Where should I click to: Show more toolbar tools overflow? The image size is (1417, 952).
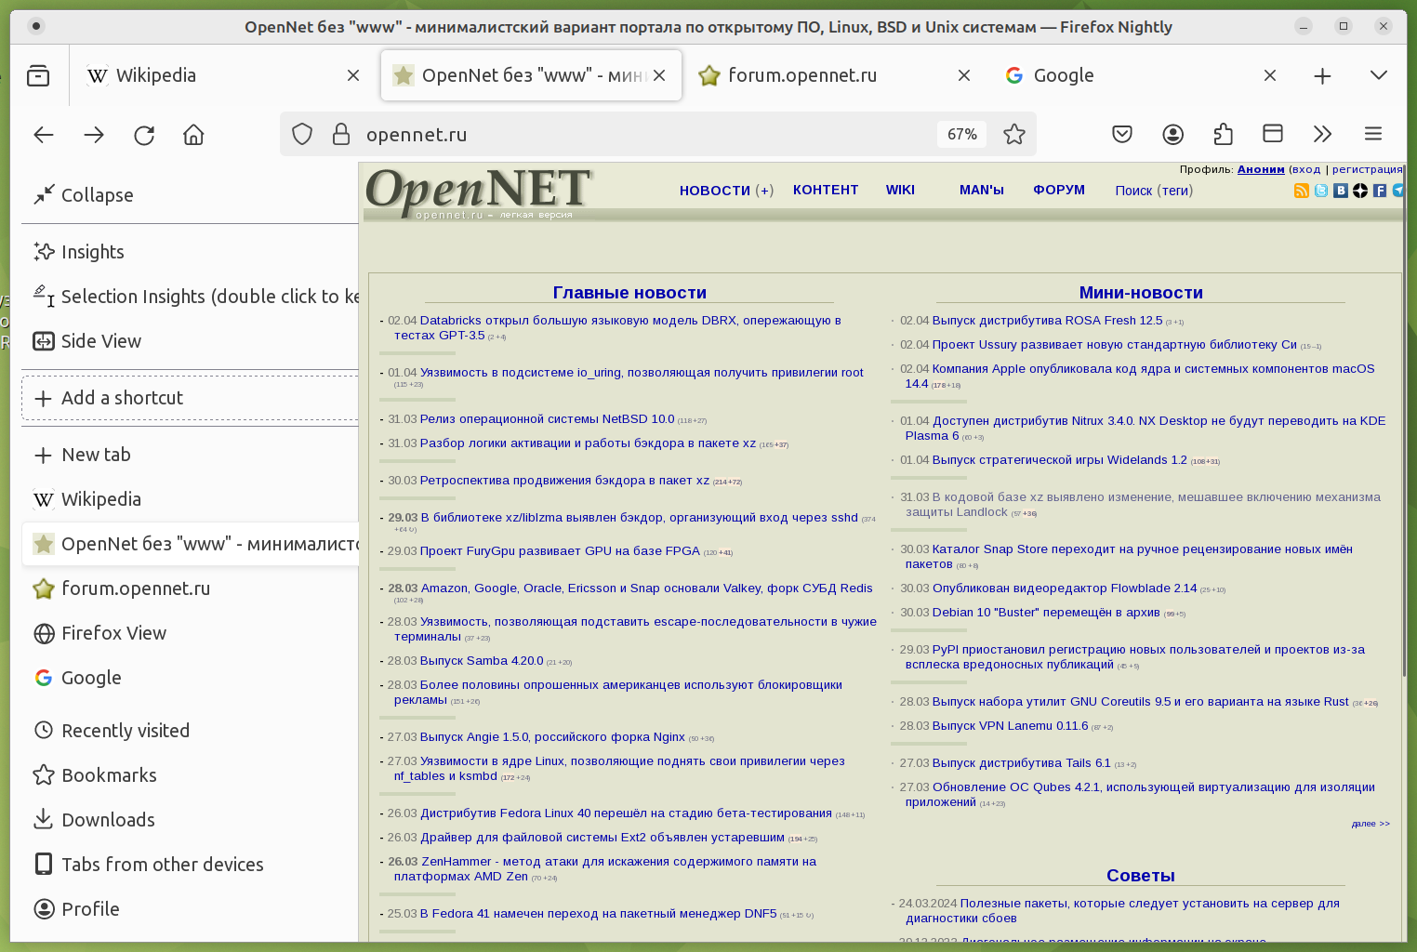(1323, 135)
